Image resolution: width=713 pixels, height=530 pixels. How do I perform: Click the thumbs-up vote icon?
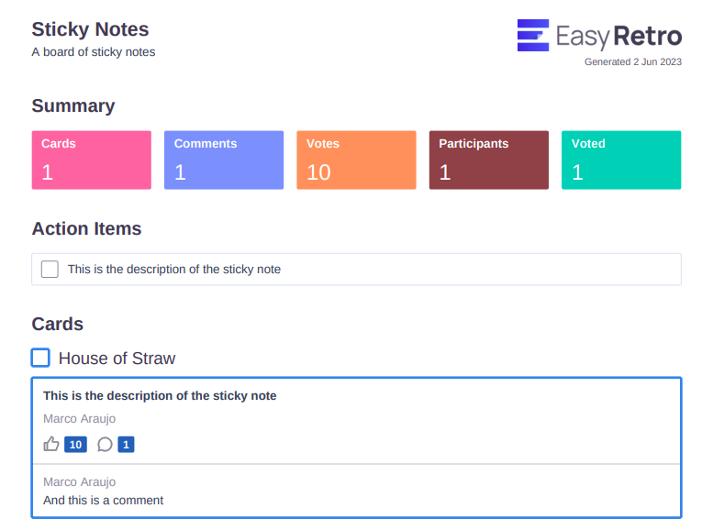[51, 445]
